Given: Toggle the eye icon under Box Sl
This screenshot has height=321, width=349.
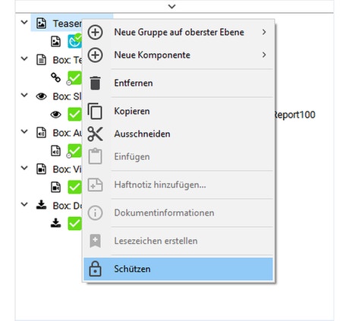Looking at the screenshot, I should pos(55,115).
